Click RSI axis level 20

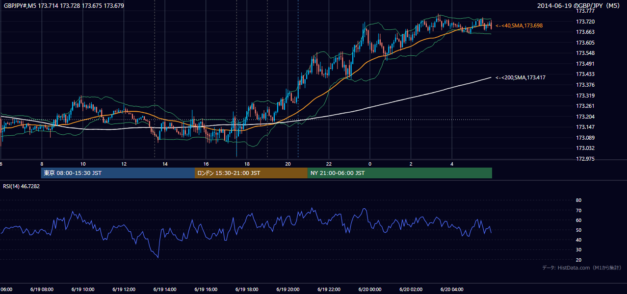(578, 260)
